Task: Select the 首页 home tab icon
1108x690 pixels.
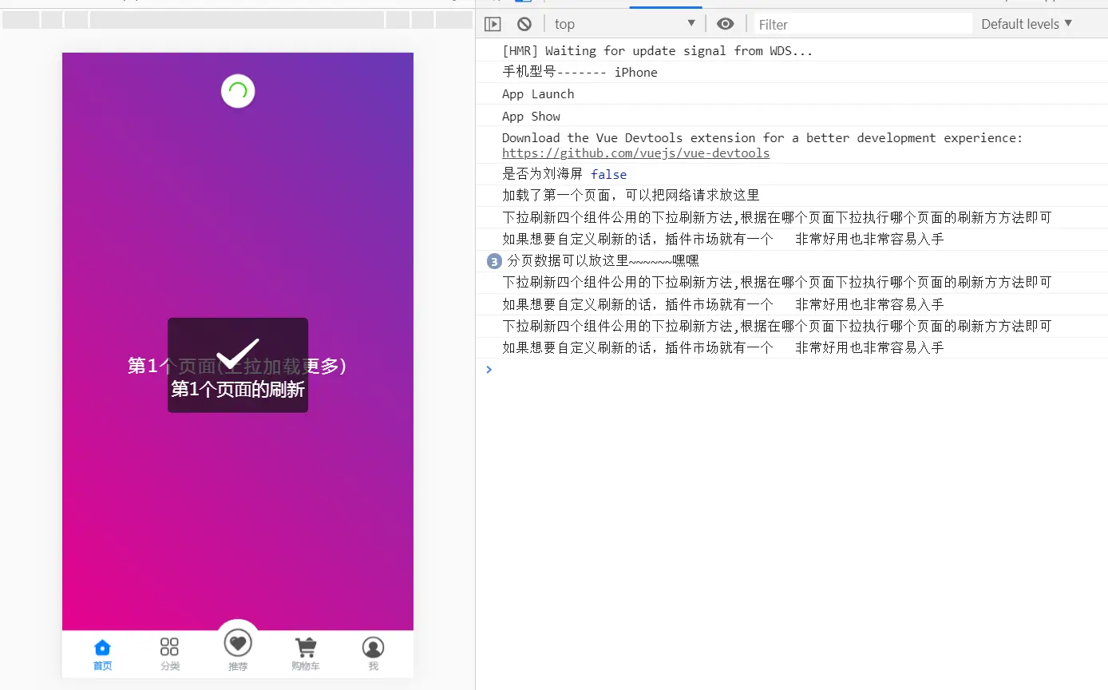Action: 101,648
